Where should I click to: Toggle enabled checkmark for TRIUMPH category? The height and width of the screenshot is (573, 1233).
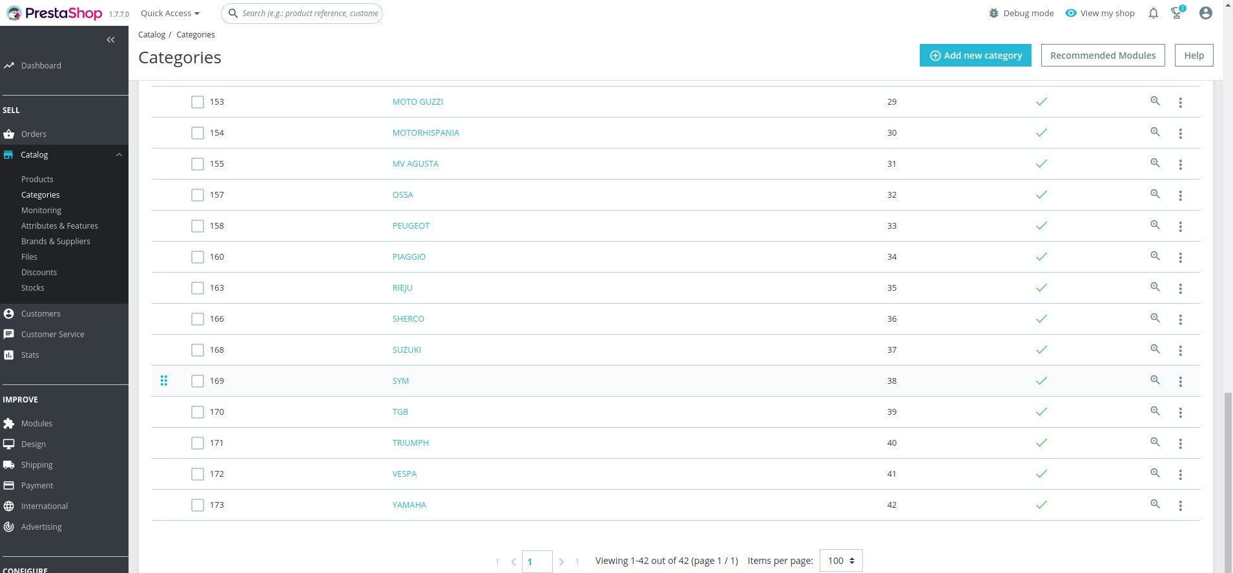coord(1041,443)
